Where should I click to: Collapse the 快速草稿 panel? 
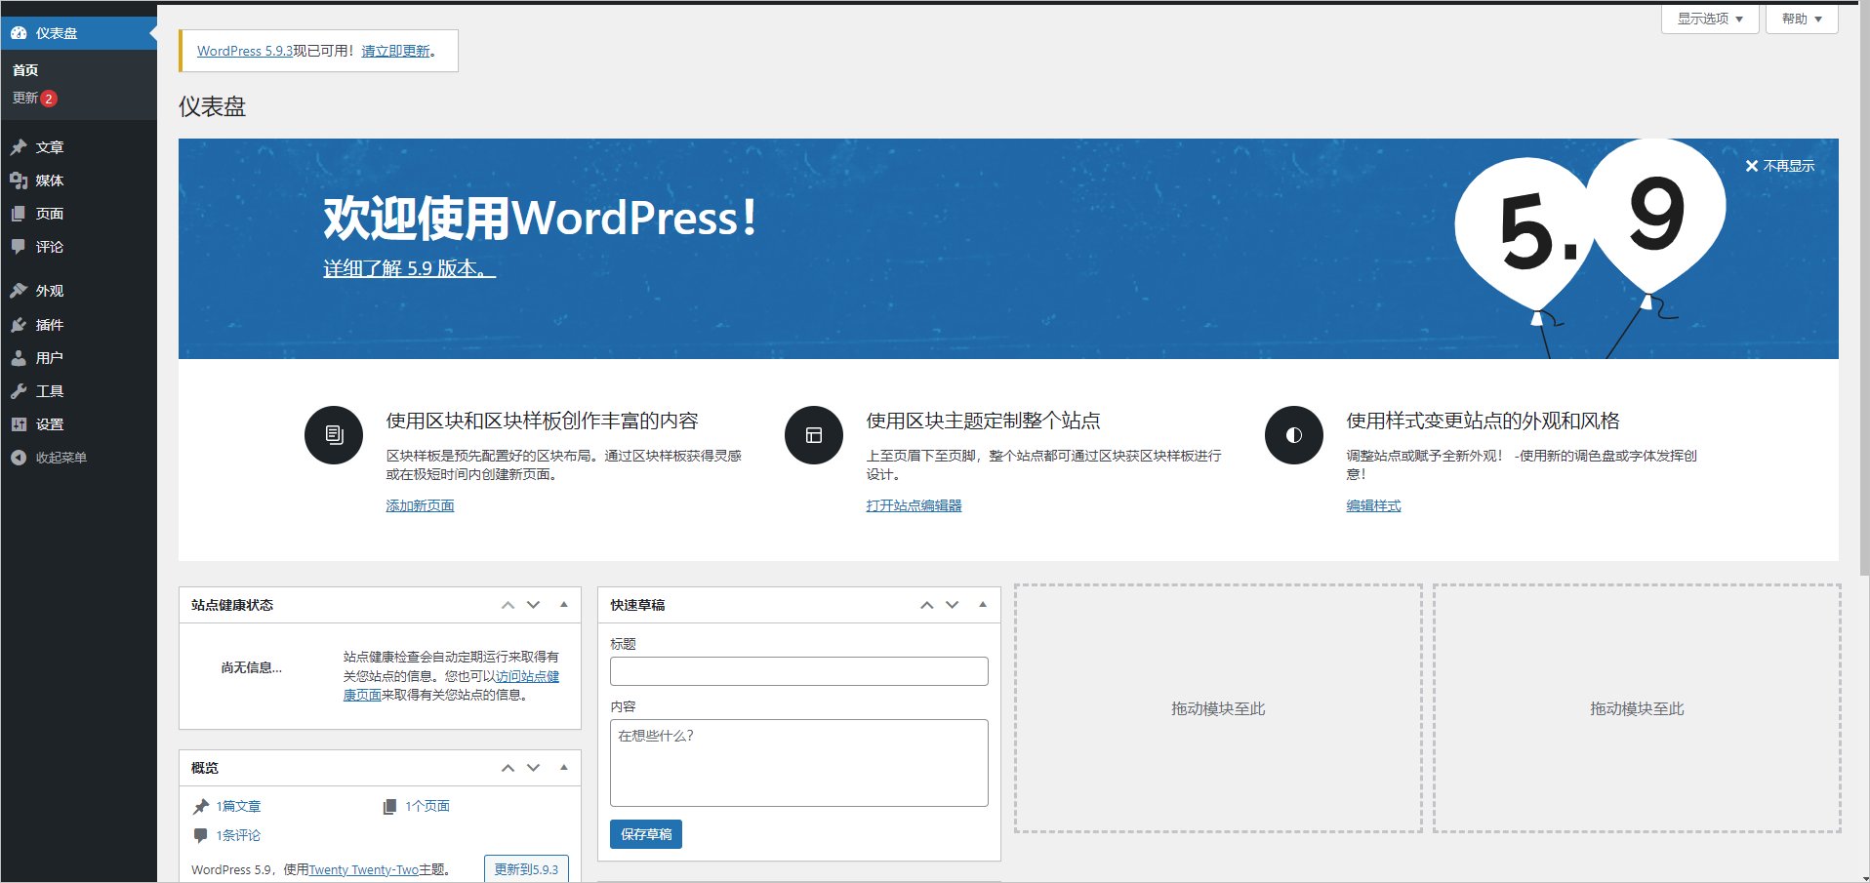[983, 605]
